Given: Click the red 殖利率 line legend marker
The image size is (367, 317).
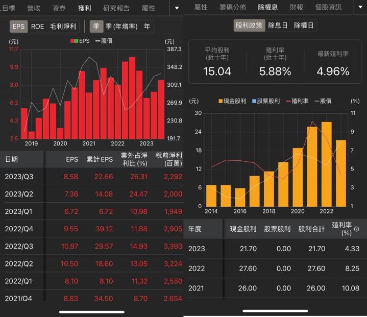Looking at the screenshot, I should click(x=287, y=101).
